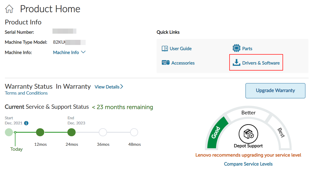Select the 12mos timeline marker

[40, 132]
